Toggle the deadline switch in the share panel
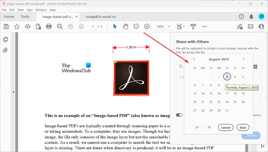The image size is (268, 152). (x=179, y=115)
